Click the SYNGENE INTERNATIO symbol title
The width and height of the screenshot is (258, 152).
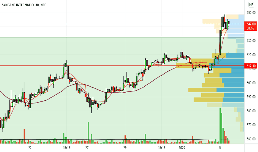point(18,5)
